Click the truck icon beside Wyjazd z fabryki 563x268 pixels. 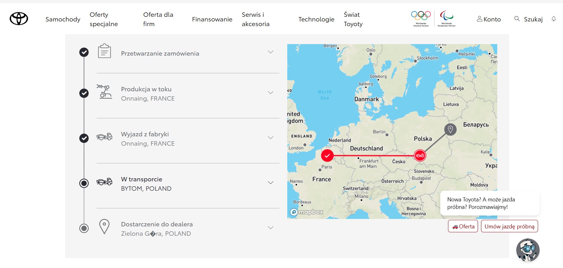point(104,136)
